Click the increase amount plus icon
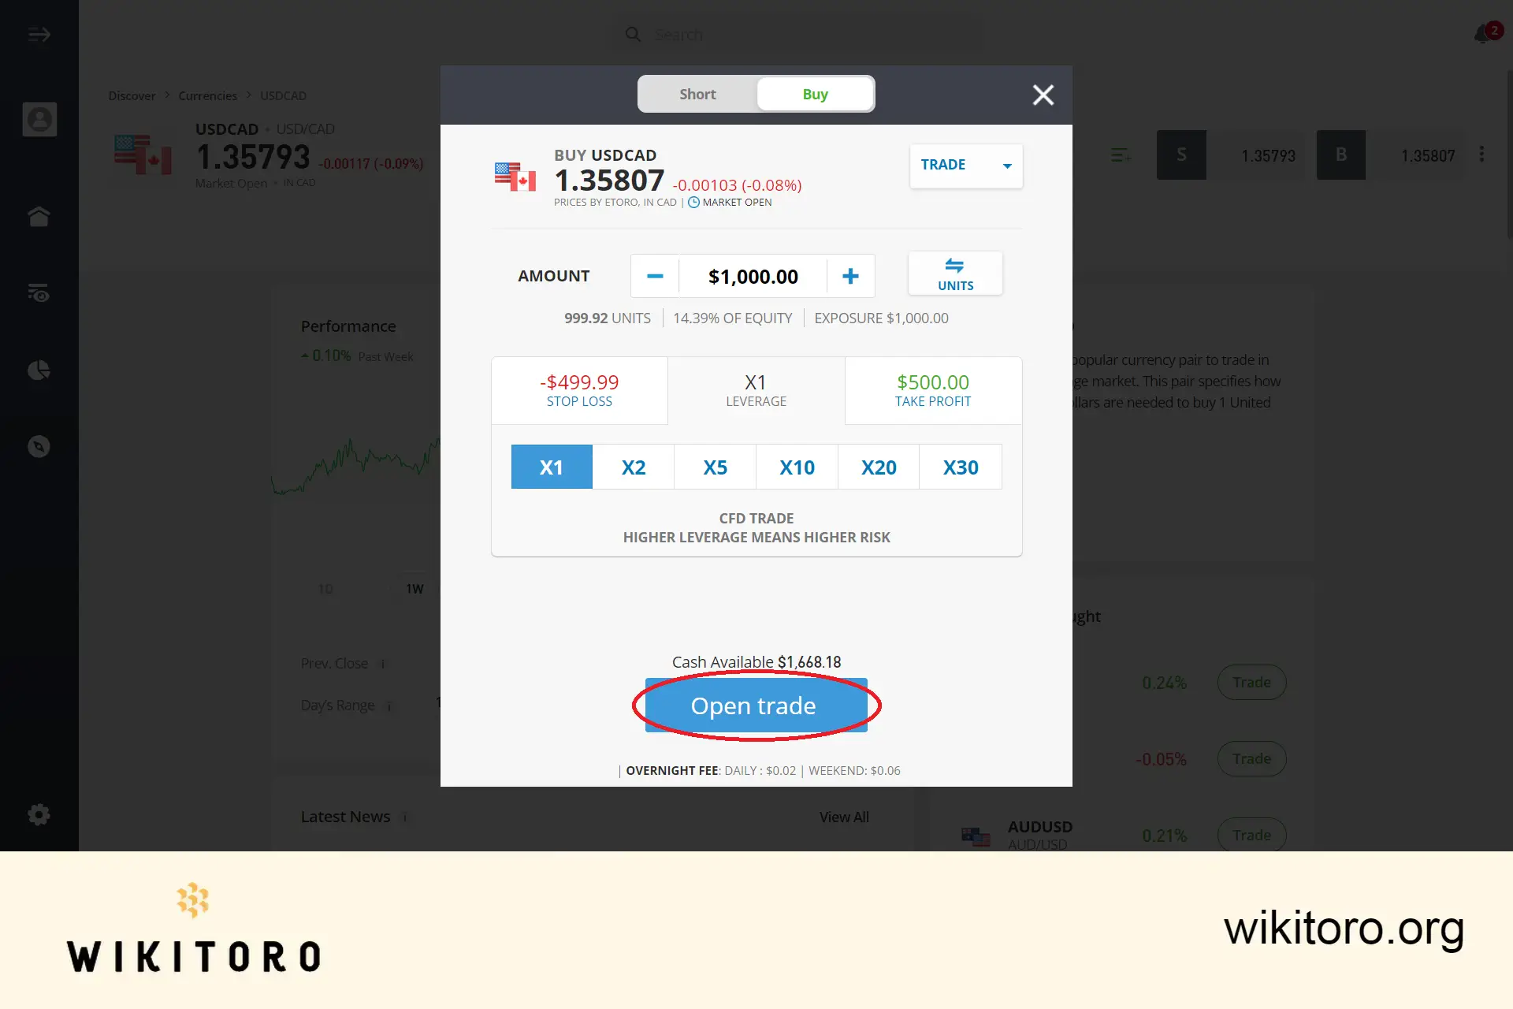The width and height of the screenshot is (1513, 1009). click(x=850, y=275)
